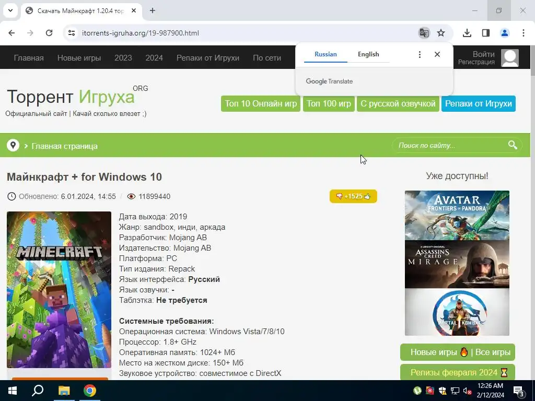Close the Майнкрафт 1.20.4 tab
This screenshot has width=535, height=401.
pyautogui.click(x=134, y=10)
